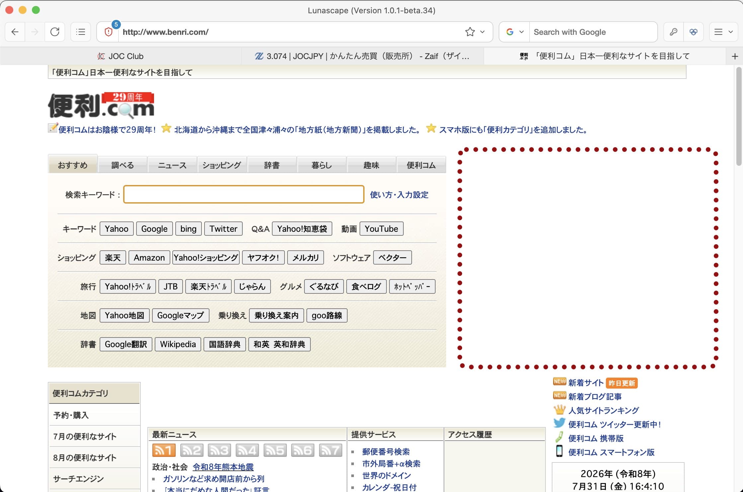Open a new tab with the plus button
Viewport: 743px width, 492px height.
(735, 56)
